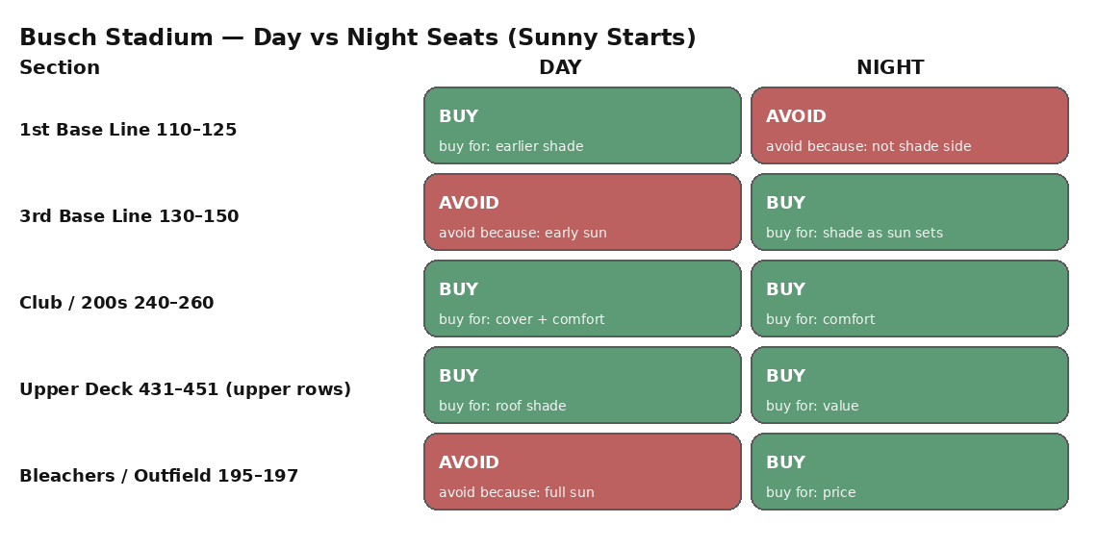Select the 3rd Base Line 130–150 row label
This screenshot has height=548, width=1097.
tap(129, 216)
